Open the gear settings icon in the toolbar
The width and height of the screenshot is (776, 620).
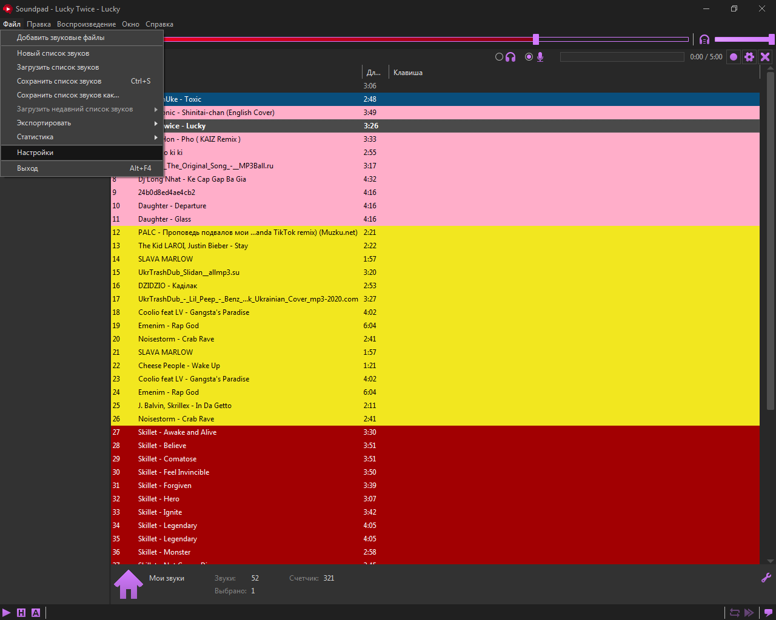pyautogui.click(x=749, y=57)
